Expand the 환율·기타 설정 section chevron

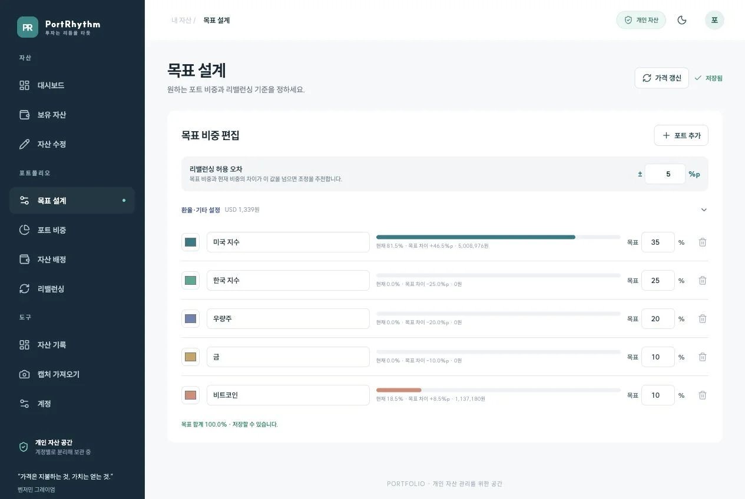(704, 210)
